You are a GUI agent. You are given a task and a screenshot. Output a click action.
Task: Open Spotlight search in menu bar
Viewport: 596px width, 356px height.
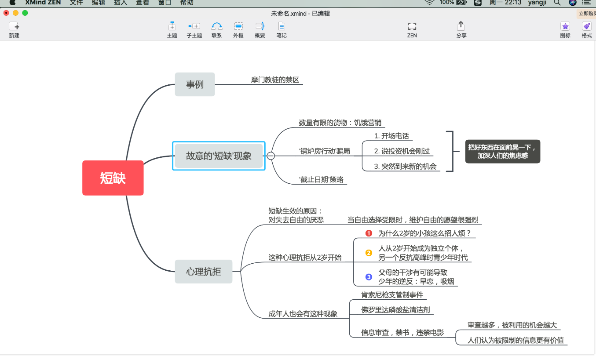(x=557, y=2)
